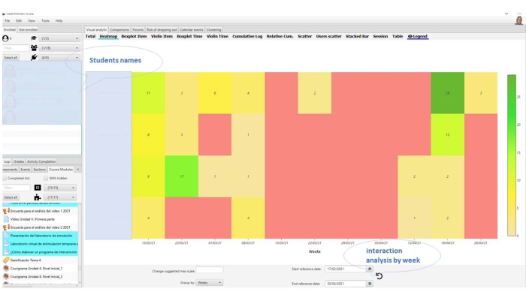The image size is (526, 298).
Task: Open the groups dropdown showing (1/16)
Action: (x=59, y=48)
